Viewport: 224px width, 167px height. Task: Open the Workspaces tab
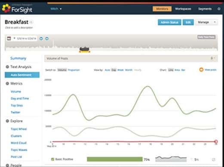tap(183, 9)
